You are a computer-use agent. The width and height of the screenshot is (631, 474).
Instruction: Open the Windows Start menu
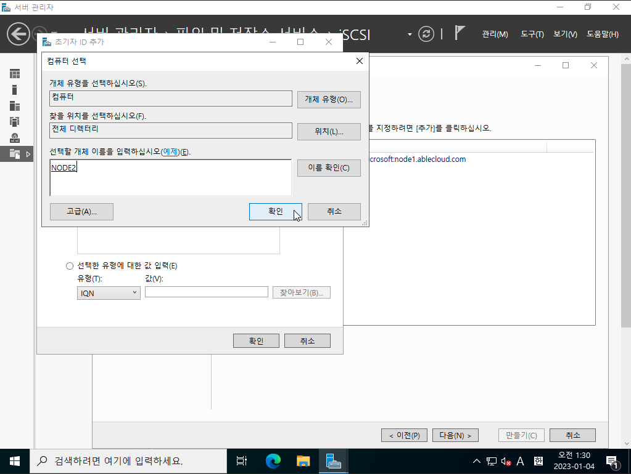14,461
